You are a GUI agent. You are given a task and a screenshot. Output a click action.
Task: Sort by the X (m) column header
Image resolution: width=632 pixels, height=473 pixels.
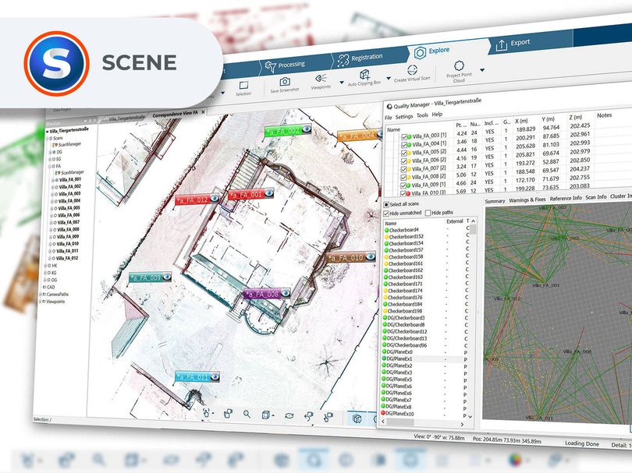[521, 121]
